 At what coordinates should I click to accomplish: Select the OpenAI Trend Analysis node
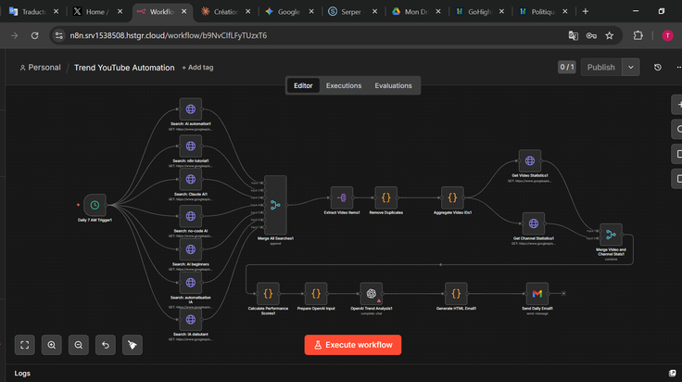[x=371, y=294]
